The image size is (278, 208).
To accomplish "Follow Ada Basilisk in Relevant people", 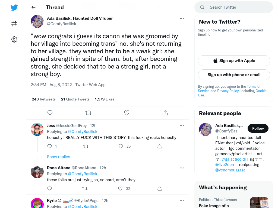I will 258,128.
